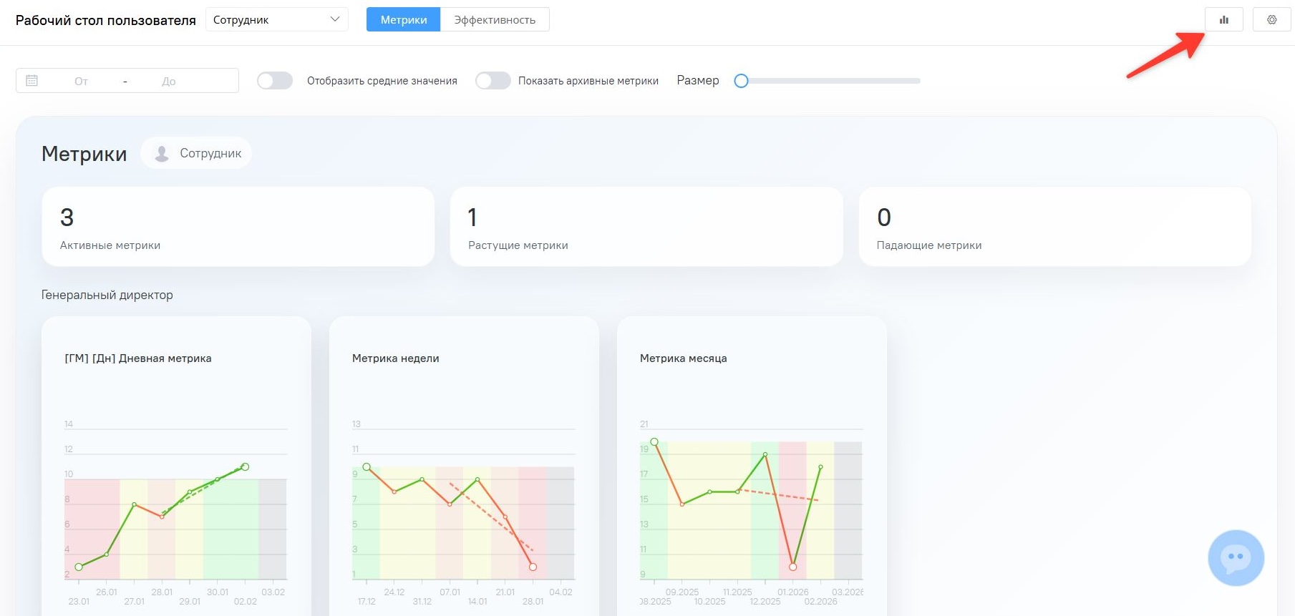Click the 'От' start date field
This screenshot has height=616, width=1295.
click(x=81, y=81)
